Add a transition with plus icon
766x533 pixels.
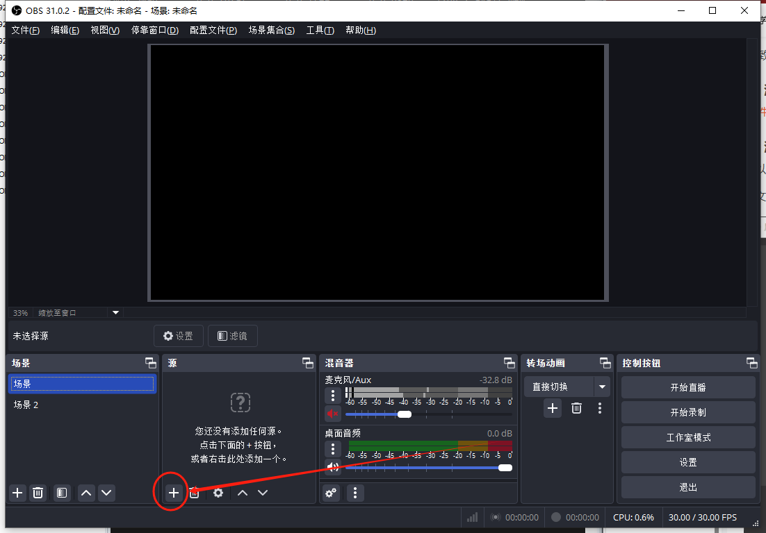tap(553, 408)
